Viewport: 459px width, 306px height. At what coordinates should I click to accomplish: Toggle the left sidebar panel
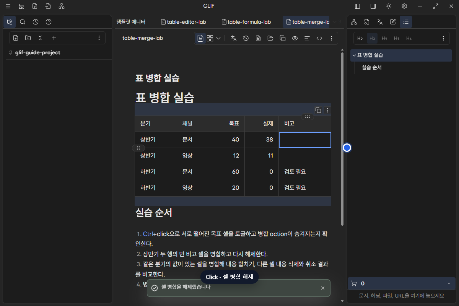click(x=358, y=6)
